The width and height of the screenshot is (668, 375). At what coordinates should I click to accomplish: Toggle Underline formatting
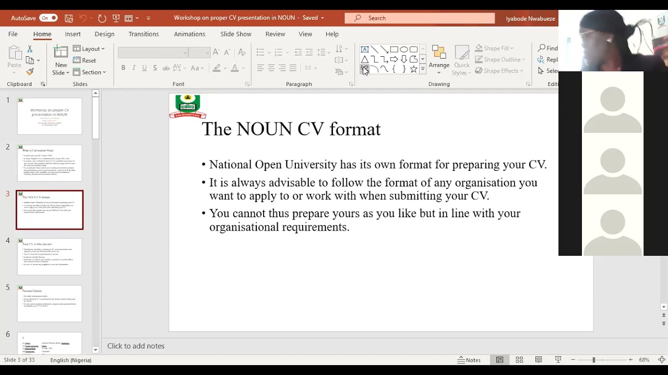(144, 68)
